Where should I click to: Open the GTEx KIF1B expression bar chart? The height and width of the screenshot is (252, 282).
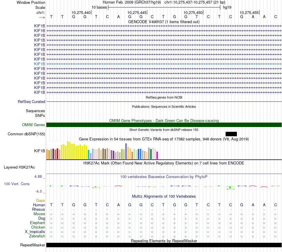102,150
